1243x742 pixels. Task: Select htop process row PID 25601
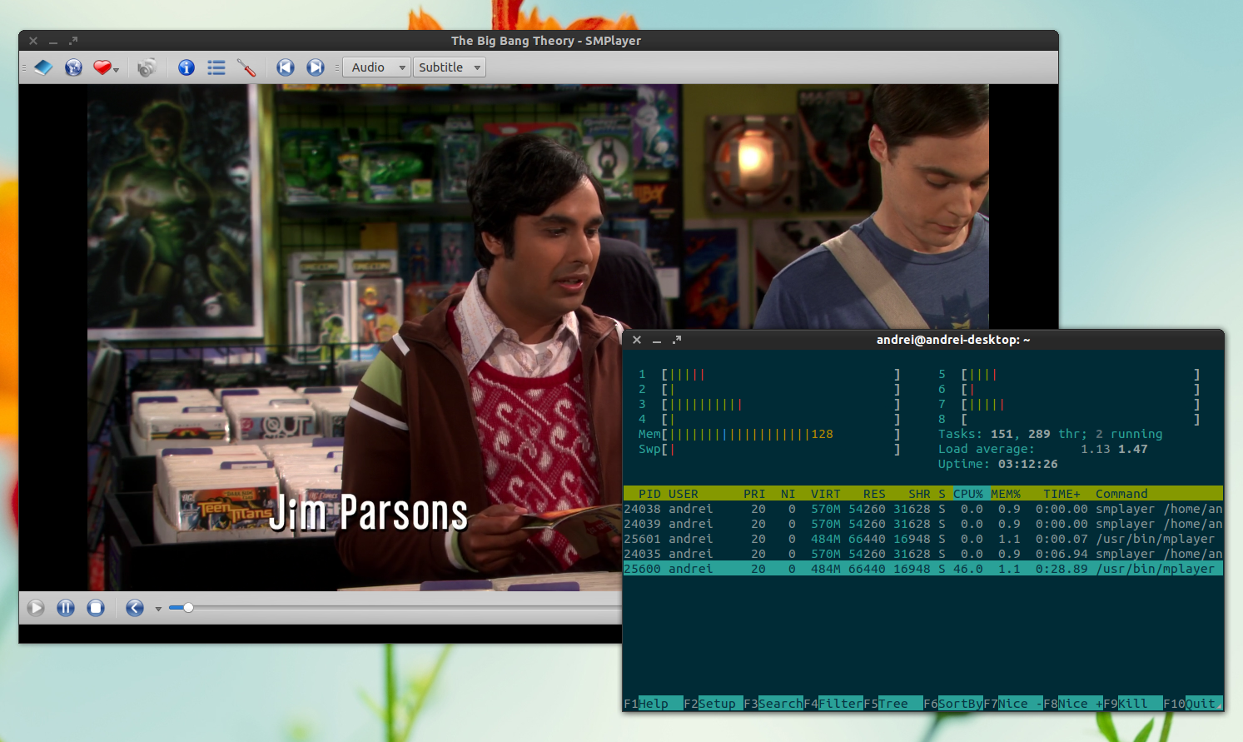pos(923,539)
